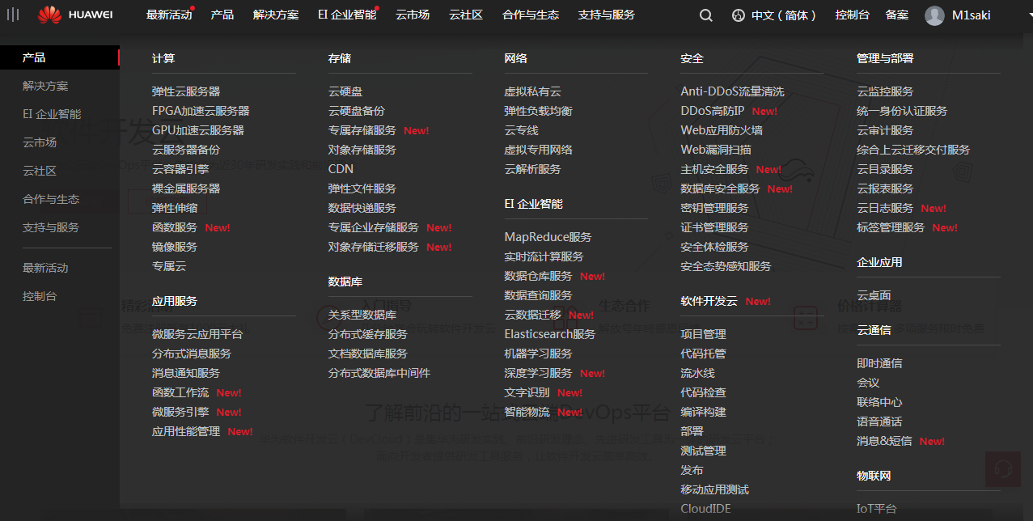The image size is (1033, 521).
Task: Select 云社区 in the left sidebar
Action: click(40, 171)
